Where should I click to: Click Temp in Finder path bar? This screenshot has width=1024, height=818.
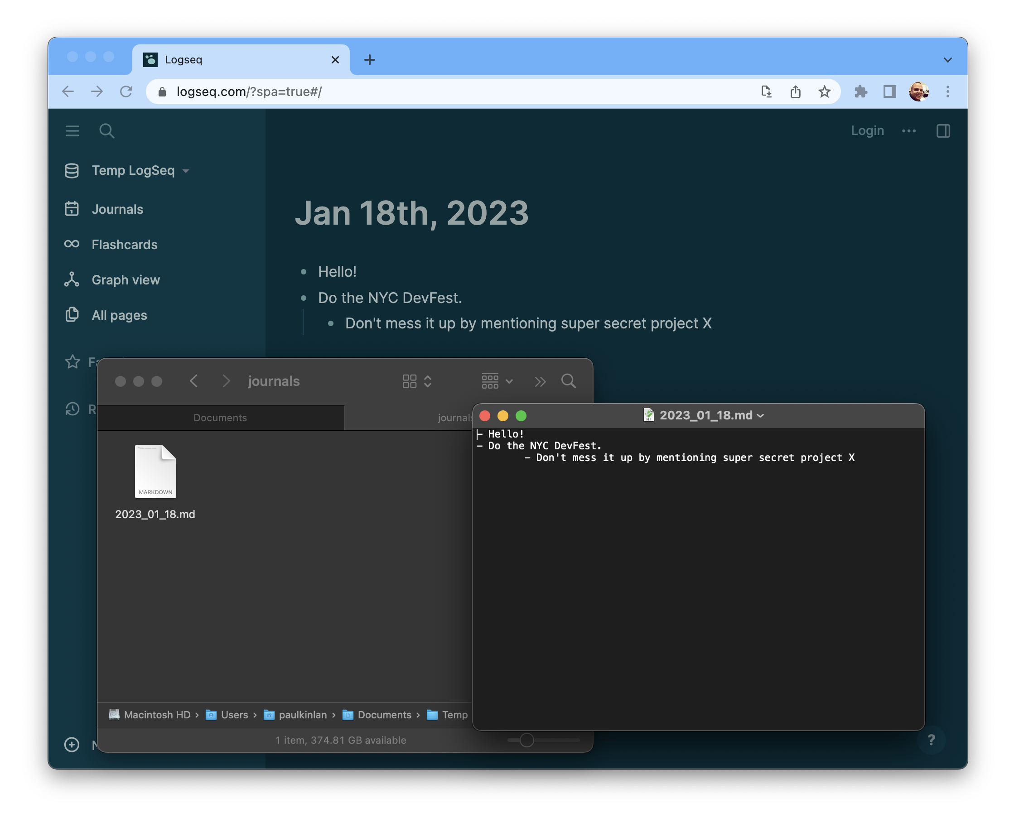click(447, 714)
